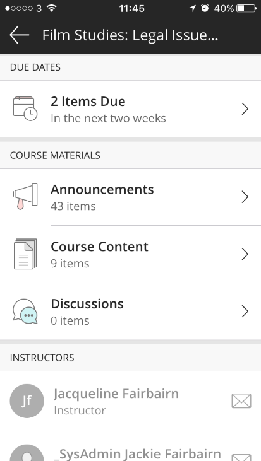Screen dimensions: 261x461
Task: Open Discussions with 0 items
Action: (x=130, y=312)
